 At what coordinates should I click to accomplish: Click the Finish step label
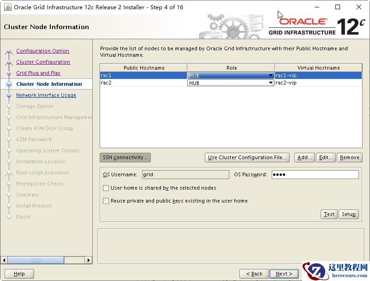(x=24, y=217)
